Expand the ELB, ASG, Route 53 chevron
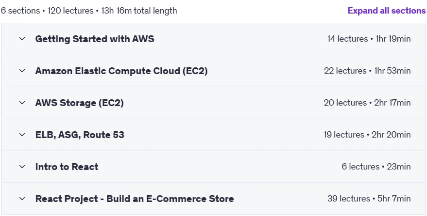This screenshot has height=216, width=427. point(22,135)
